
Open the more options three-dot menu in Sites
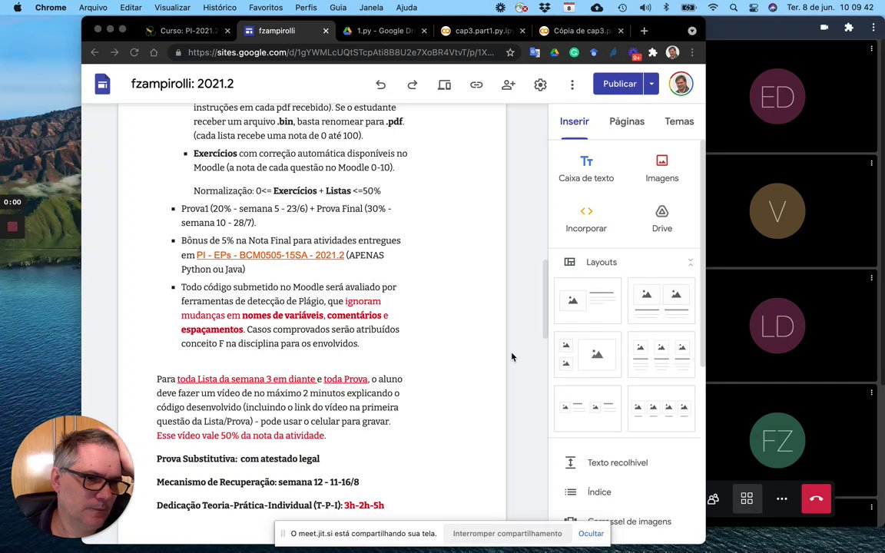coord(572,84)
